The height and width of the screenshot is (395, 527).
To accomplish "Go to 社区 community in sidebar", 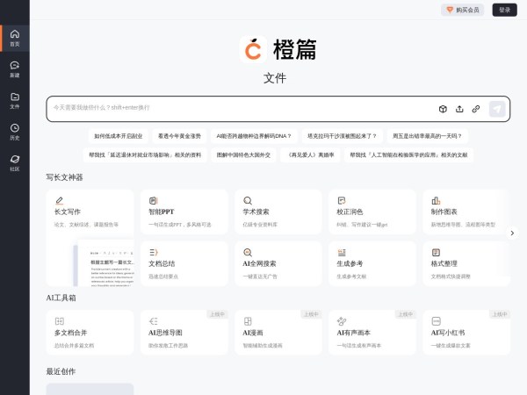I will 14,162.
